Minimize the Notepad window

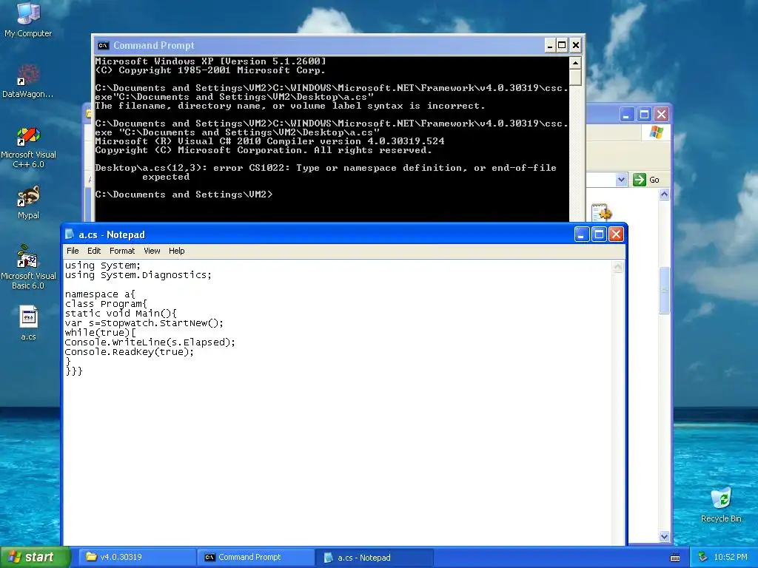(582, 234)
